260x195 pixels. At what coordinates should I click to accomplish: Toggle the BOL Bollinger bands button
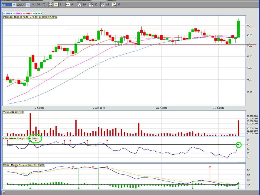(x=56, y=5)
